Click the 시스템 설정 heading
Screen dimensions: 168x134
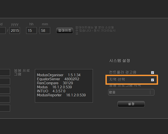pos(120,61)
